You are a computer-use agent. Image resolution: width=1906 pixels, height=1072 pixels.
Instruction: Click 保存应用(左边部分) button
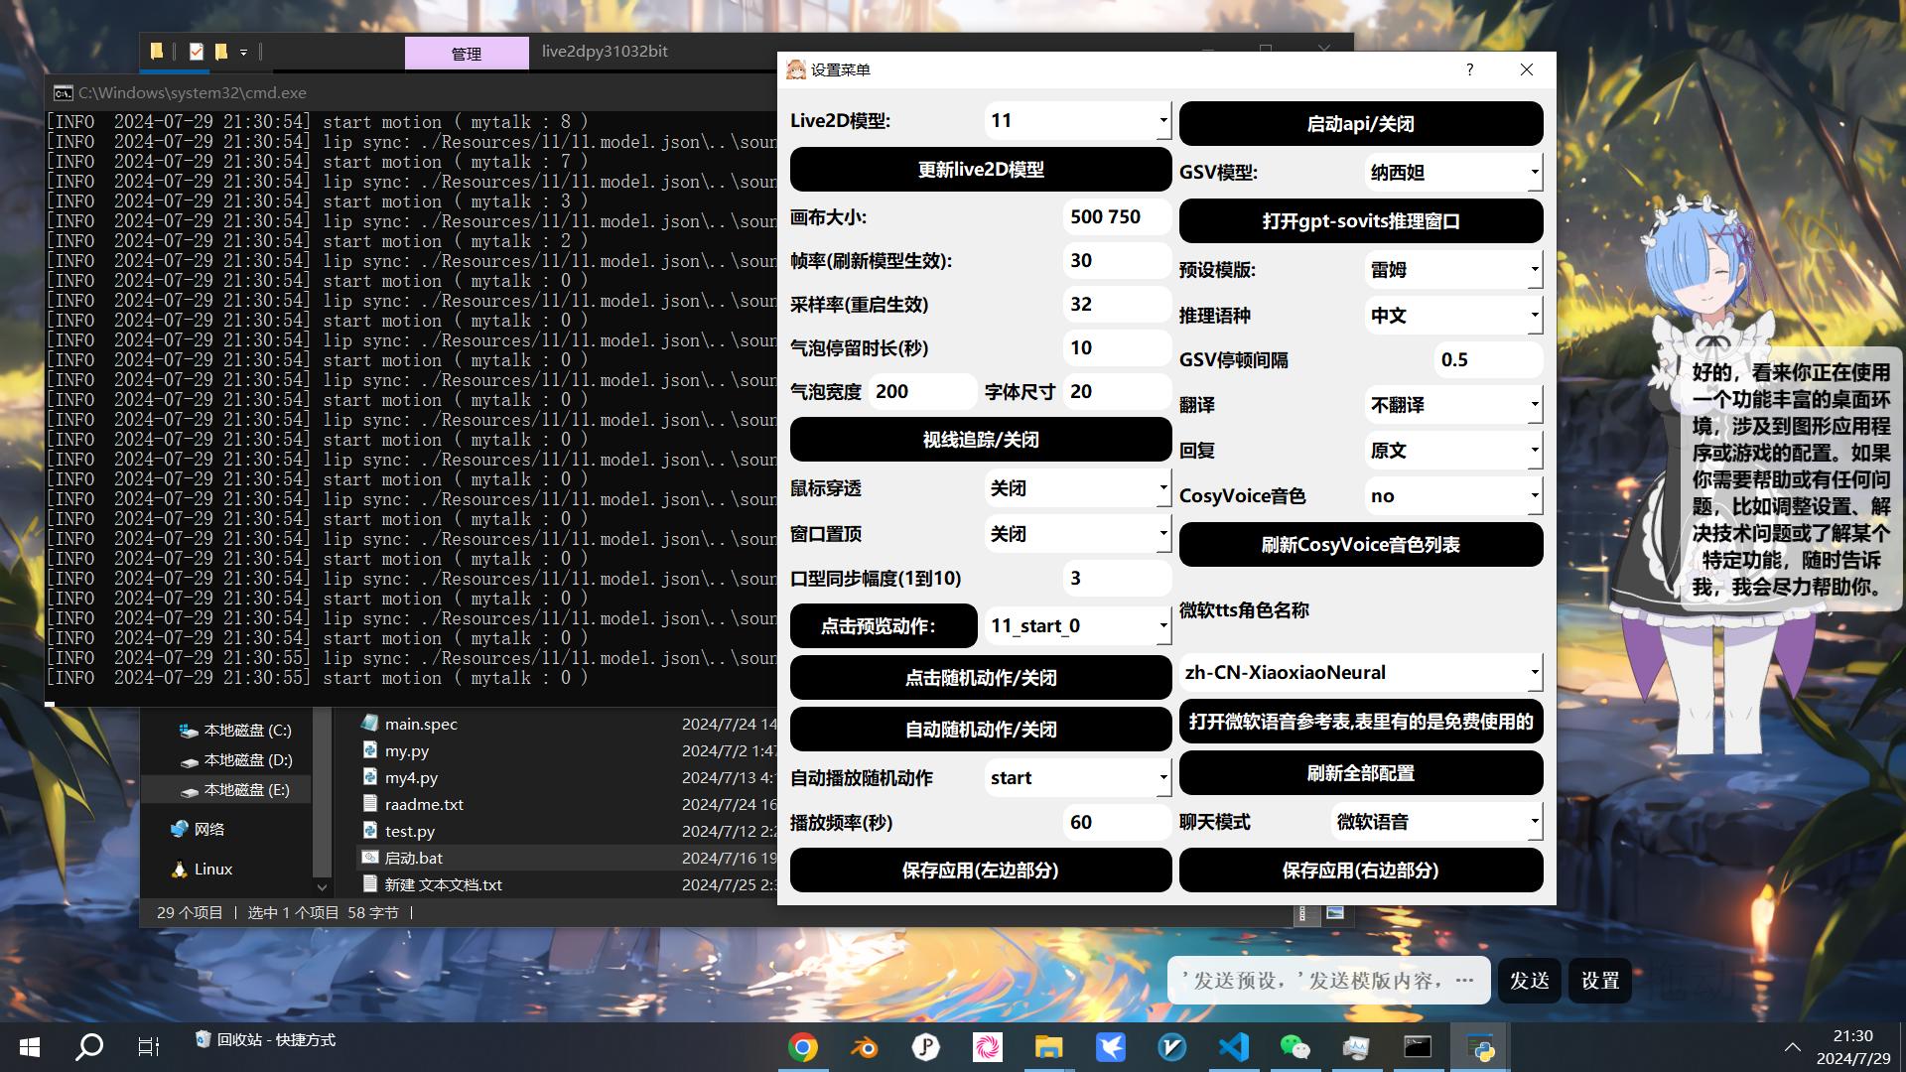[981, 871]
